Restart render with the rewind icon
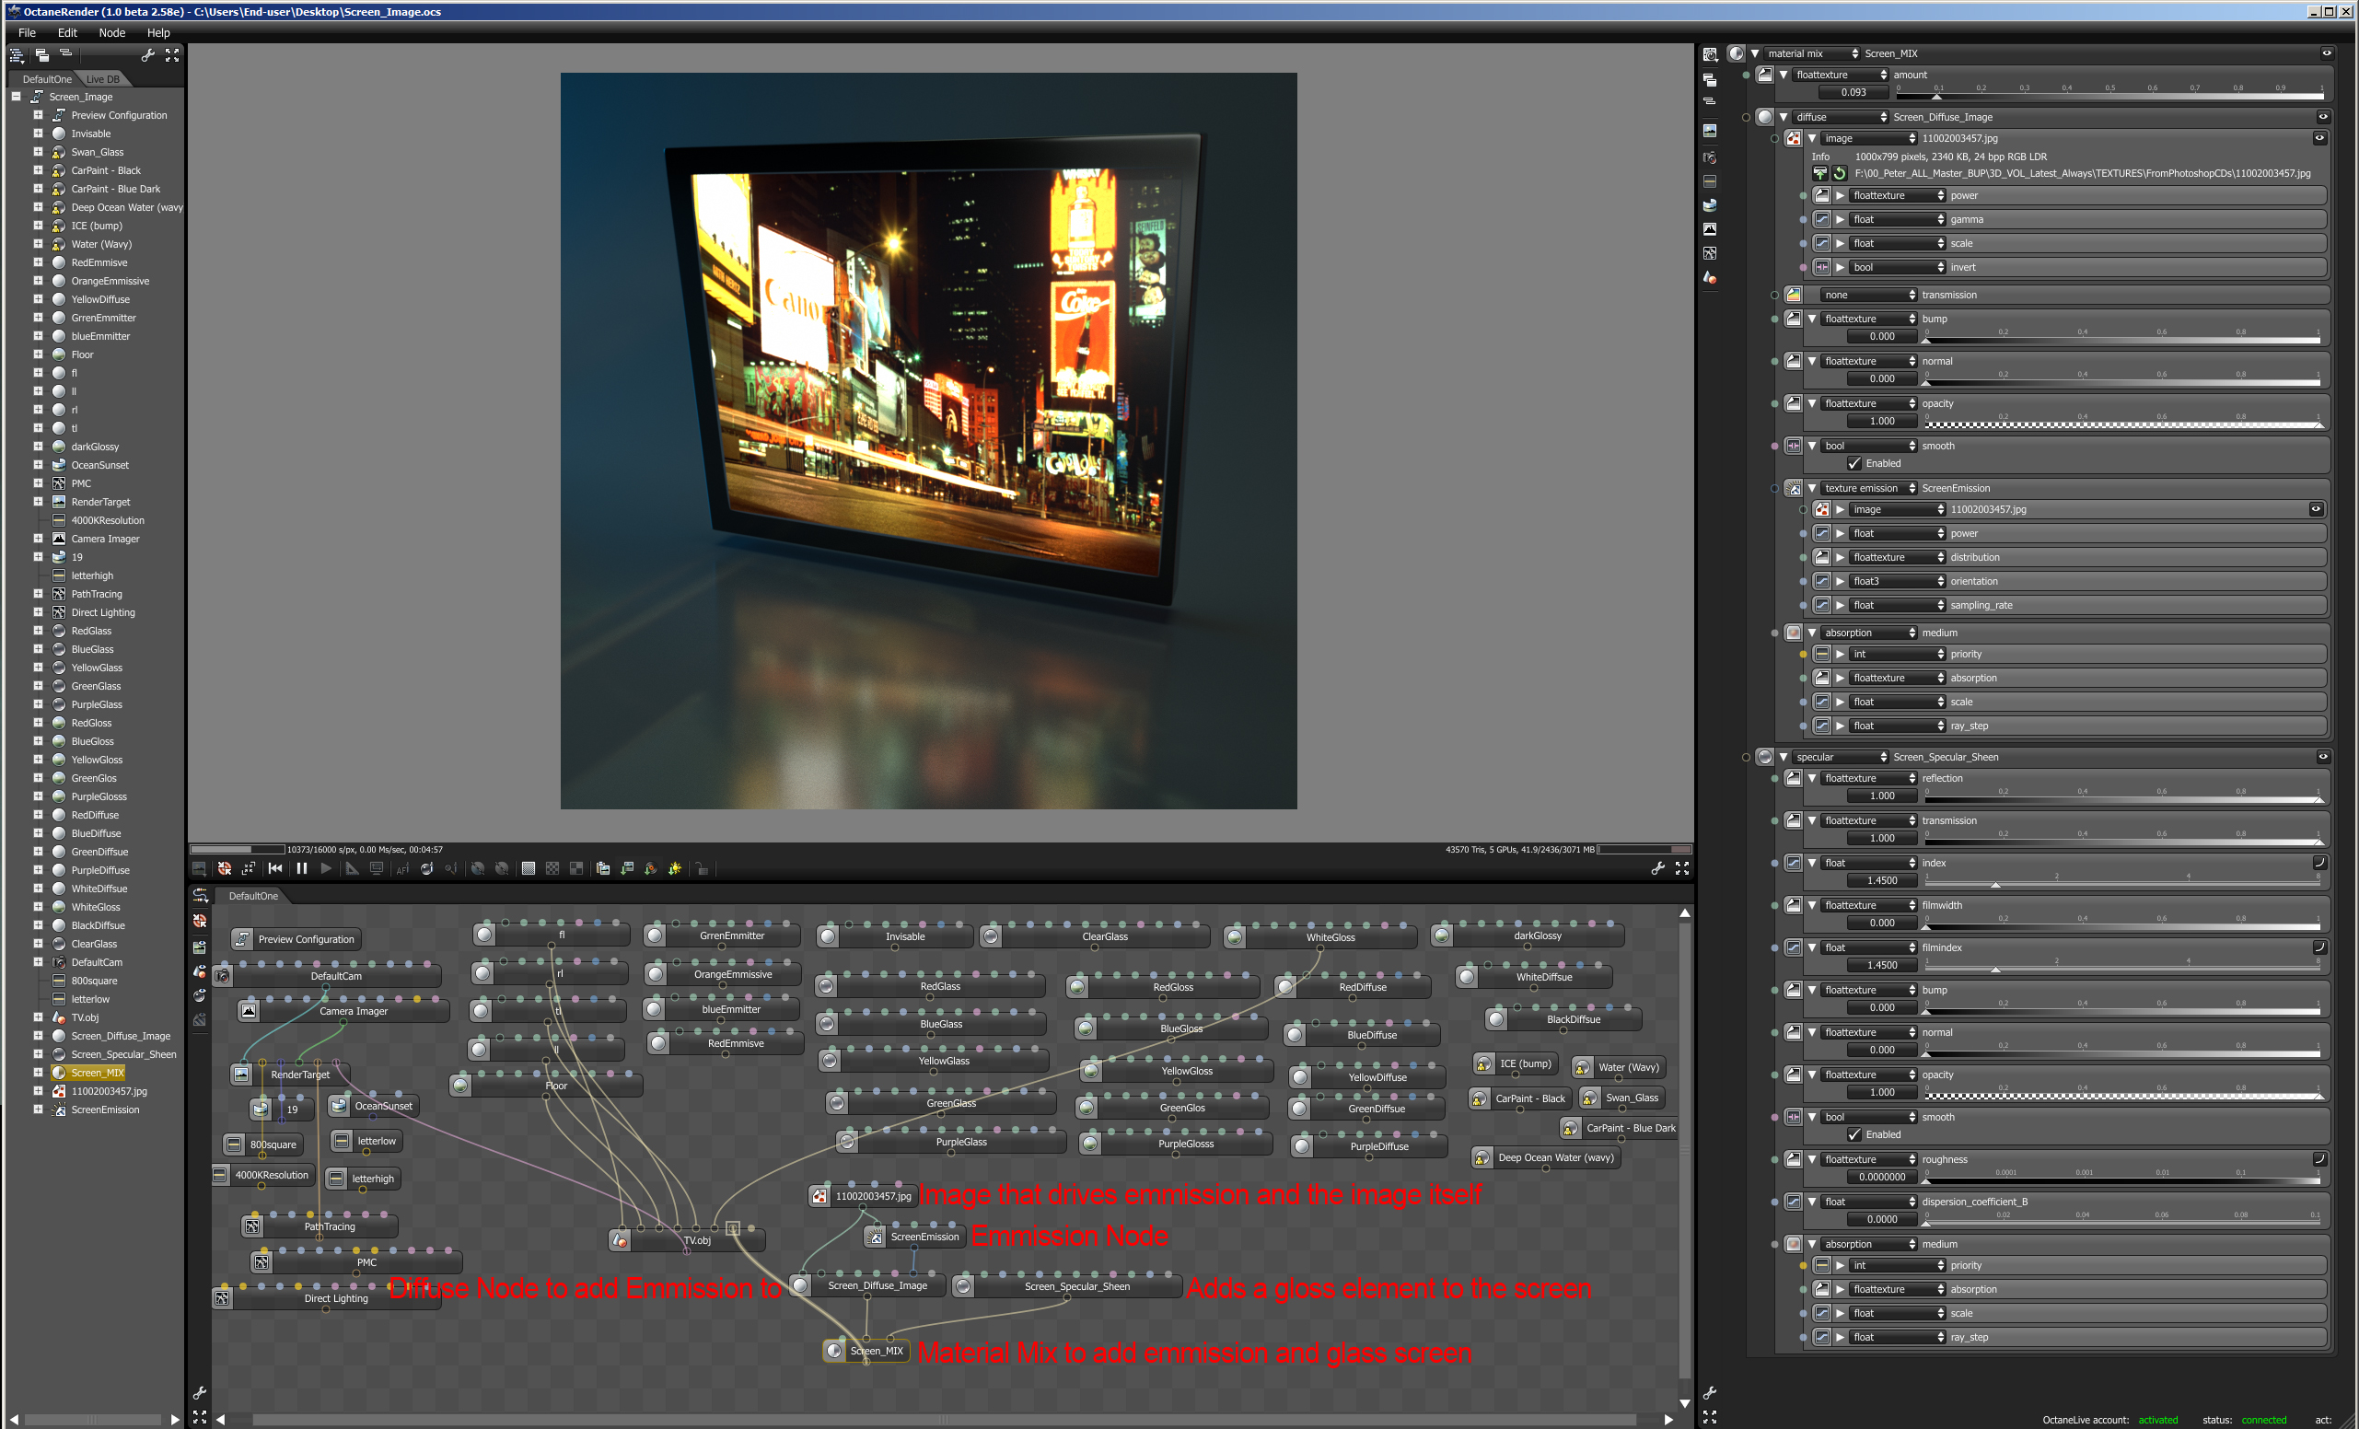Image resolution: width=2359 pixels, height=1429 pixels. pos(275,868)
